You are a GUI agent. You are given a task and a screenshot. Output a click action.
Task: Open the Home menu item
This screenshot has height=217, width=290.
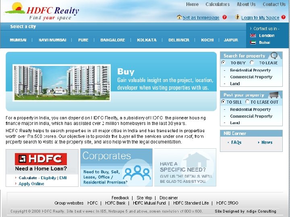[193, 4]
